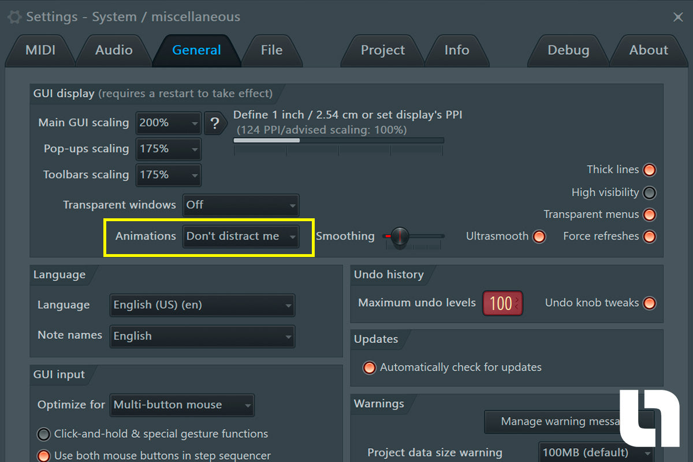This screenshot has width=693, height=462.
Task: Go to the Project tab
Action: [x=382, y=50]
